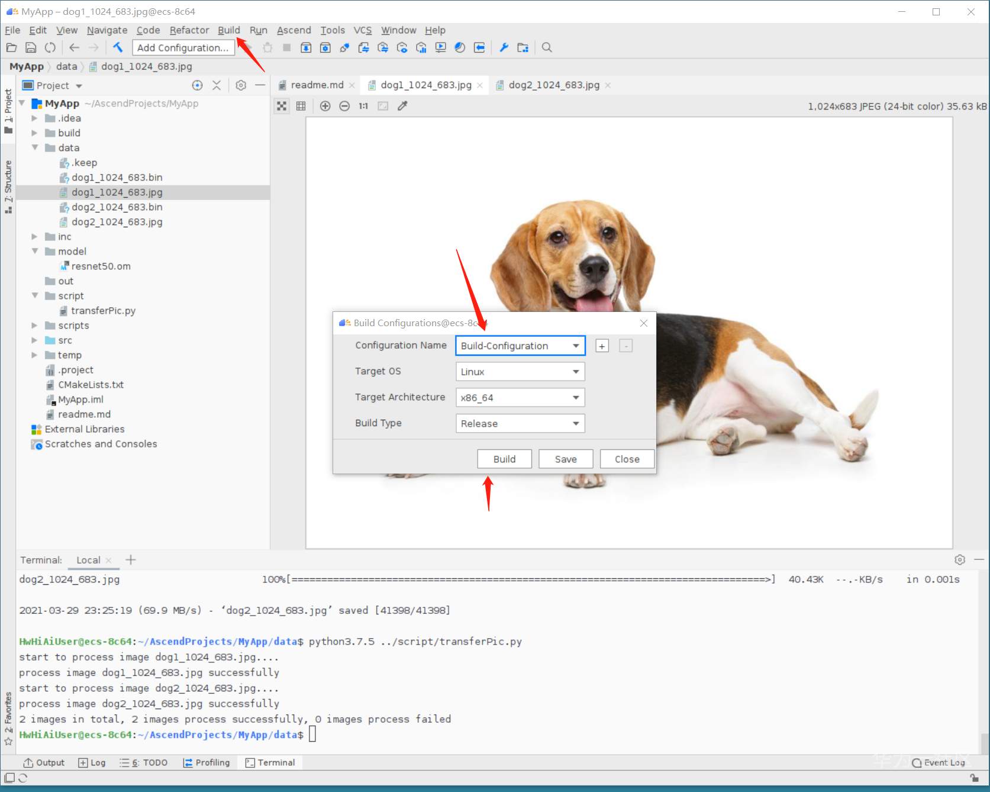
Task: Click the Open folder toolbar icon
Action: pos(11,48)
